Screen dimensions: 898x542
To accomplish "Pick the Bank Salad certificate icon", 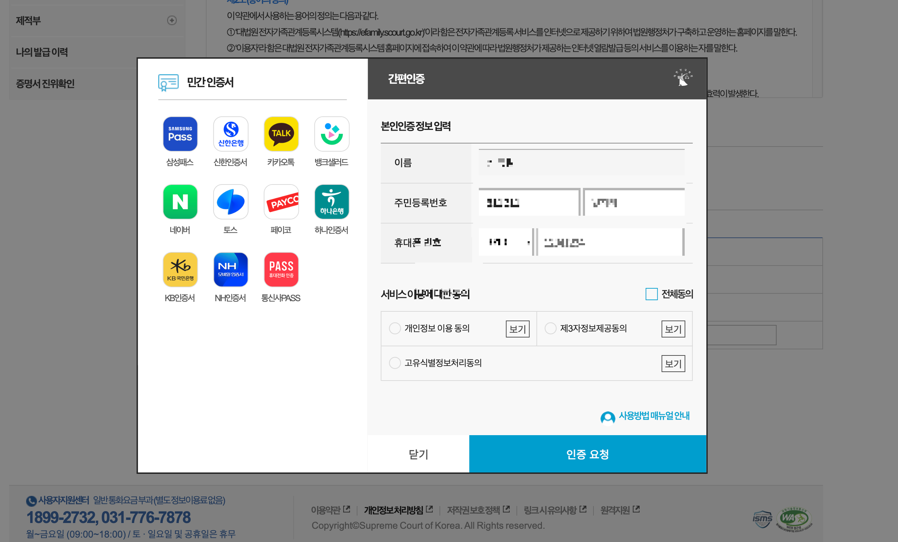I will [331, 134].
